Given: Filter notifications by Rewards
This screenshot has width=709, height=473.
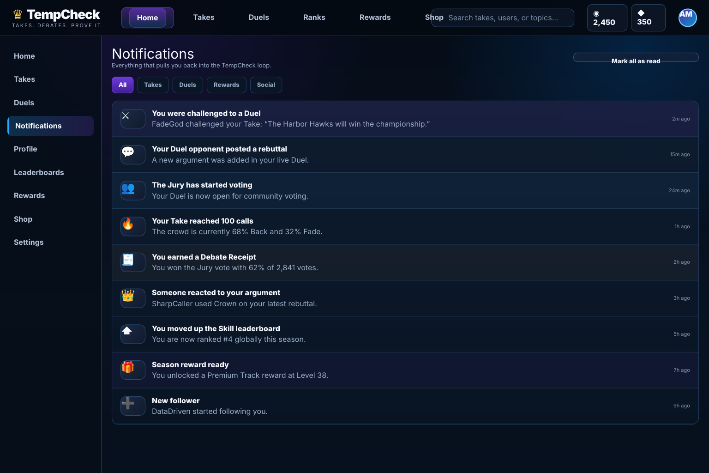Looking at the screenshot, I should coord(226,85).
